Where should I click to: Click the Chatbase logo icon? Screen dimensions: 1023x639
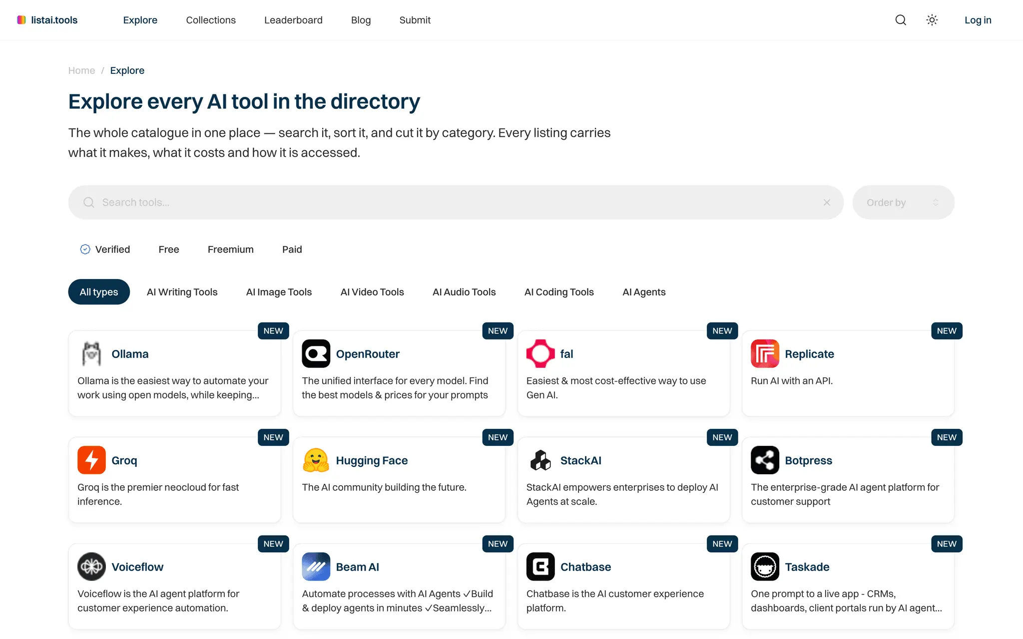tap(540, 567)
